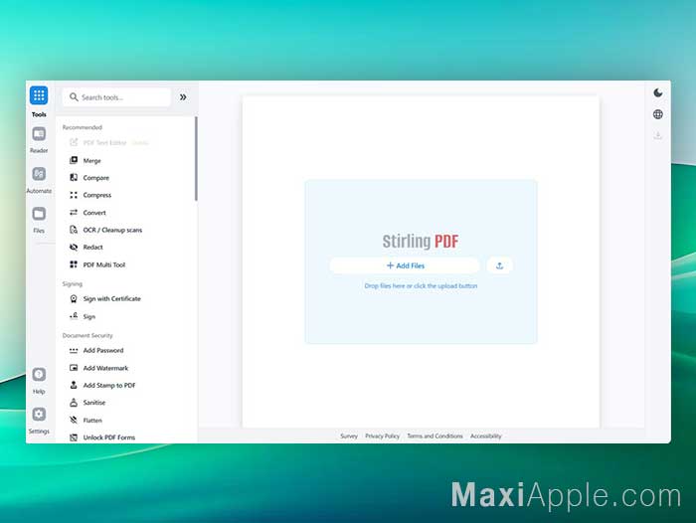Click the Compare tool icon
696x523 pixels.
pos(74,178)
